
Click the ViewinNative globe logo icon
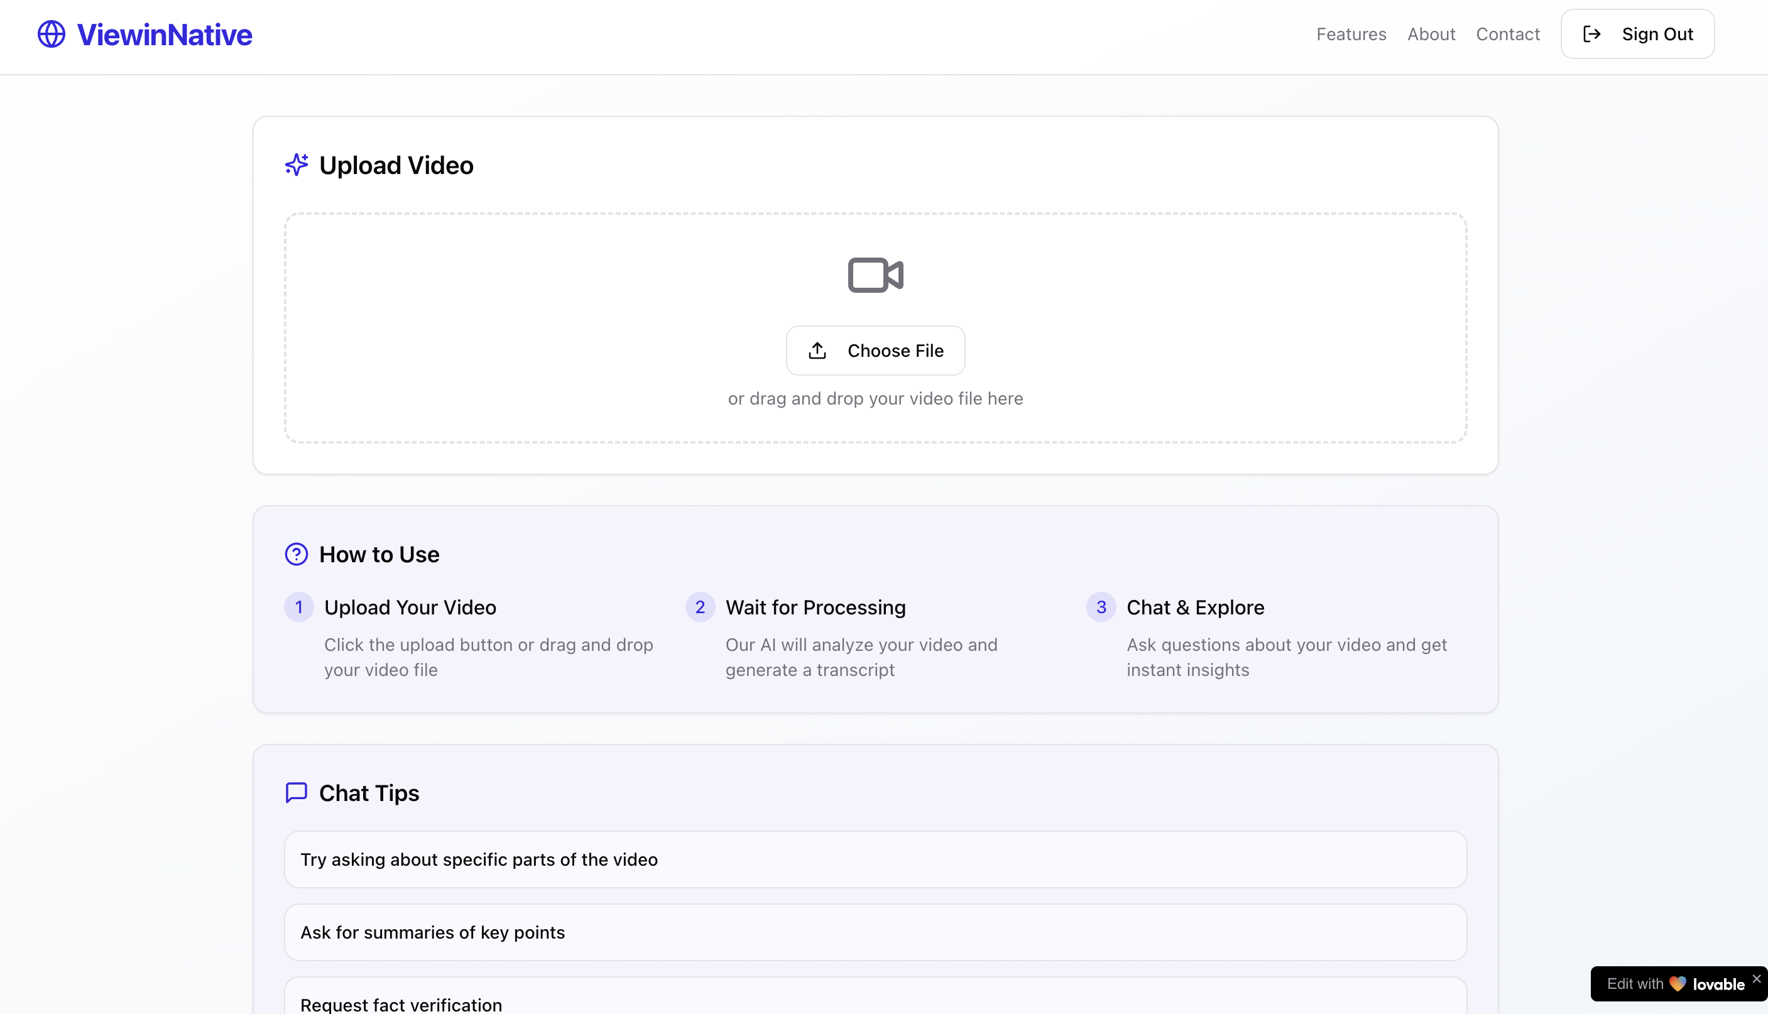[51, 34]
